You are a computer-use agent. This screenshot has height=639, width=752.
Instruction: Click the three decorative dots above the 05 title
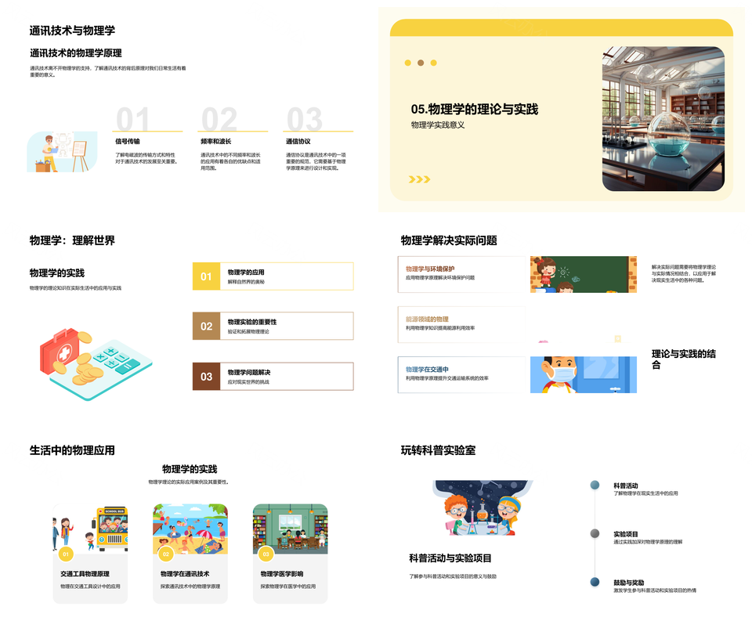pyautogui.click(x=421, y=63)
